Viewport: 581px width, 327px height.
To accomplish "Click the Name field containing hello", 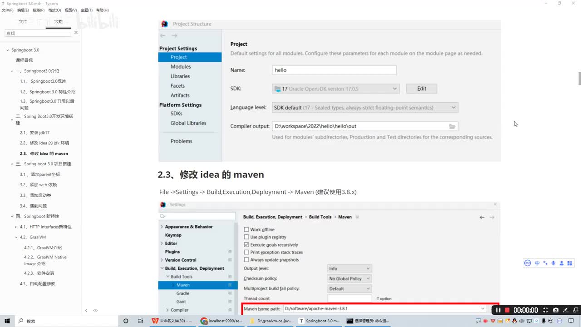I will [334, 70].
